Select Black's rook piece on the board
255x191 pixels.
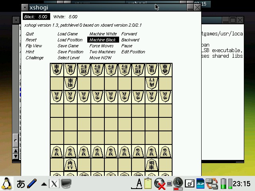click(152, 164)
